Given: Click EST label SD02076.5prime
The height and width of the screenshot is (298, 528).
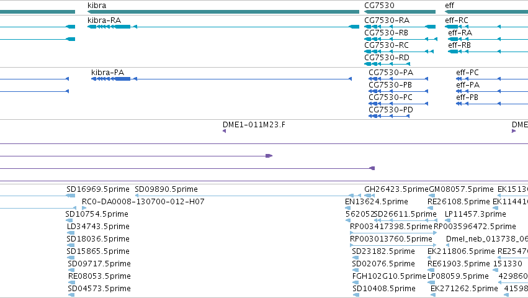Looking at the screenshot, I should pos(383,264).
